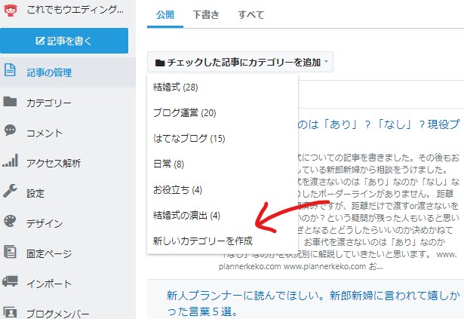
Task: Open the blog title これでもウエディング…
Action: (75, 10)
